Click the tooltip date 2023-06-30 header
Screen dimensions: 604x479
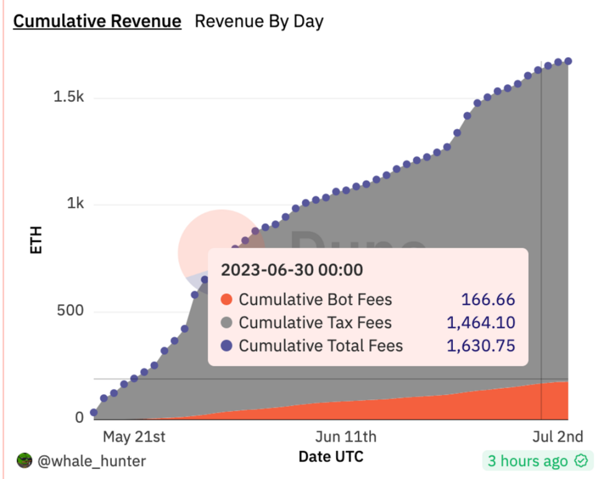tap(291, 269)
